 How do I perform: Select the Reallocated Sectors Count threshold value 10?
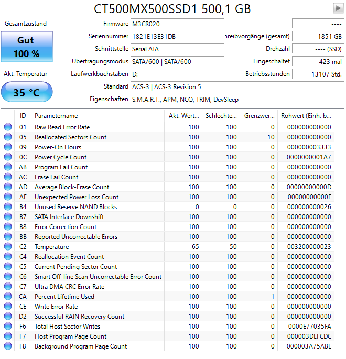271,137
